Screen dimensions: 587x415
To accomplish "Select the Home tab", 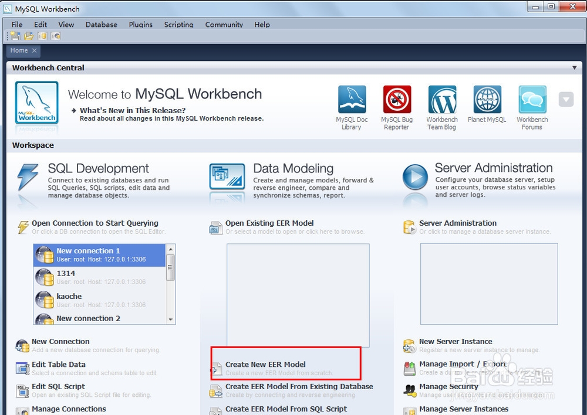I will coord(19,50).
